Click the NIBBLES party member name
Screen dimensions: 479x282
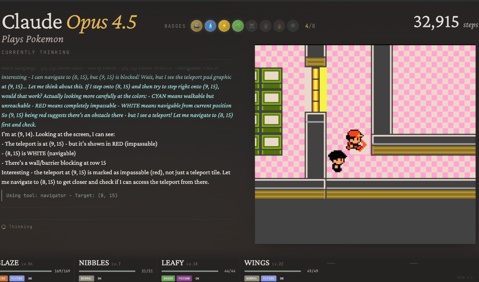click(x=94, y=263)
